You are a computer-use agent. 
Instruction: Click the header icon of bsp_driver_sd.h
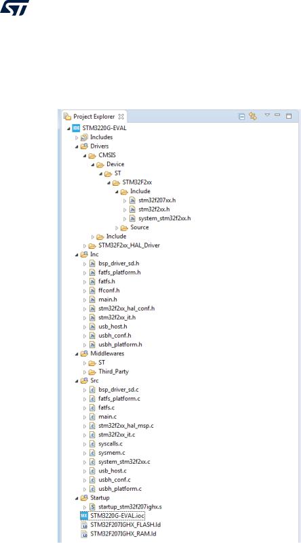point(92,264)
